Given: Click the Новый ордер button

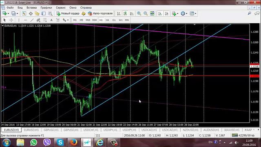Looking at the screenshot, I should [x=68, y=13].
